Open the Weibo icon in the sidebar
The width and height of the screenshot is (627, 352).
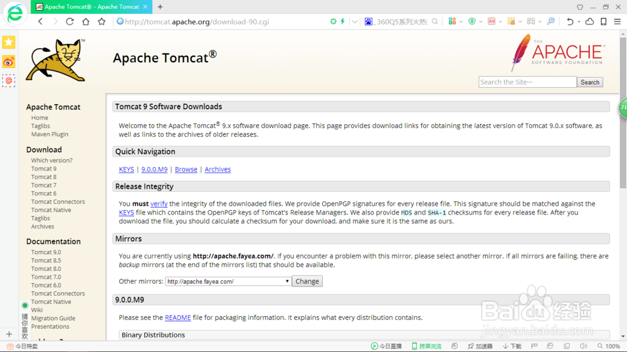(x=9, y=61)
